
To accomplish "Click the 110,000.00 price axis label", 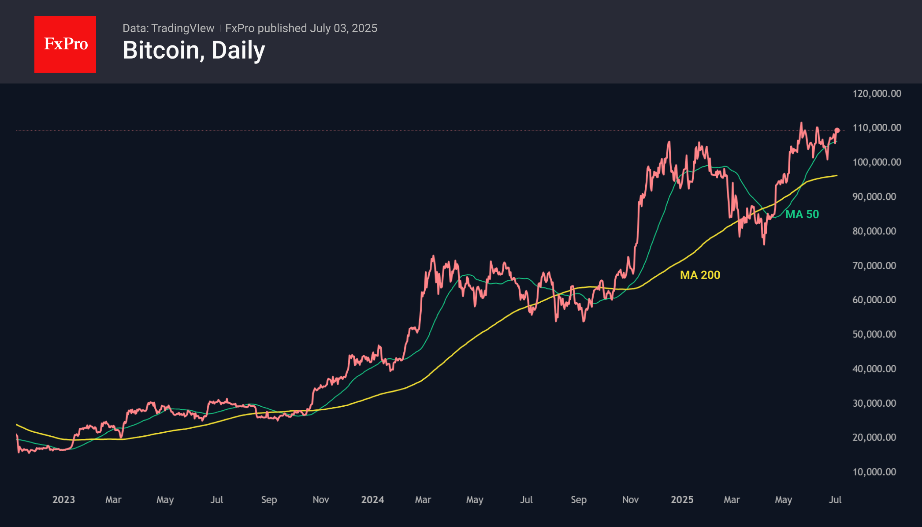I will click(x=877, y=128).
